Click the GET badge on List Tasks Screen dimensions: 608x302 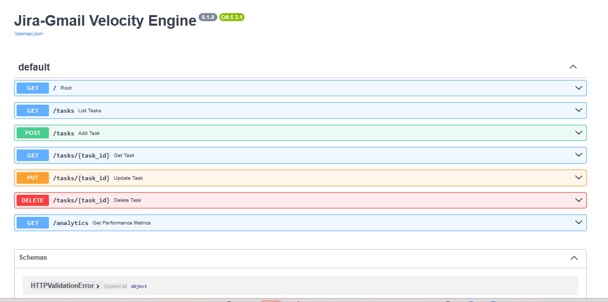coord(32,110)
